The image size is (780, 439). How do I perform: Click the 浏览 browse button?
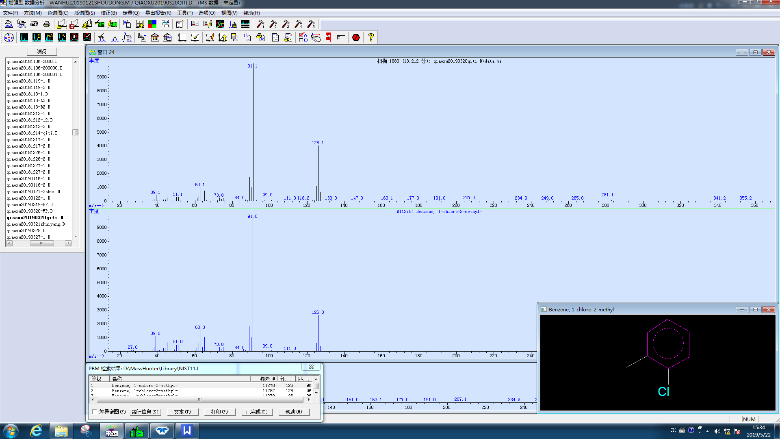42,51
